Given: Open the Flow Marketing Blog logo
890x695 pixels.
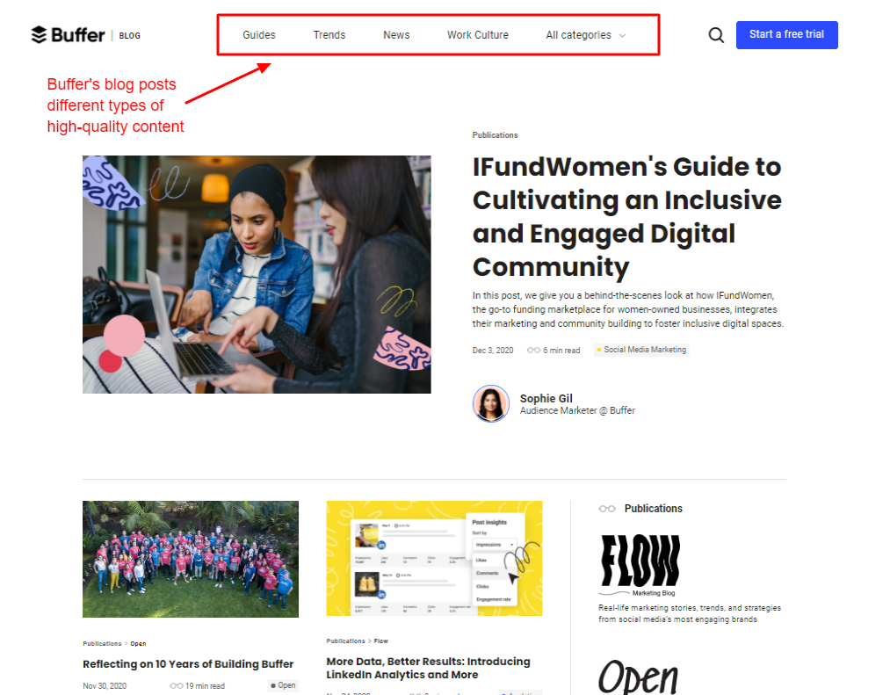Looking at the screenshot, I should pyautogui.click(x=640, y=564).
